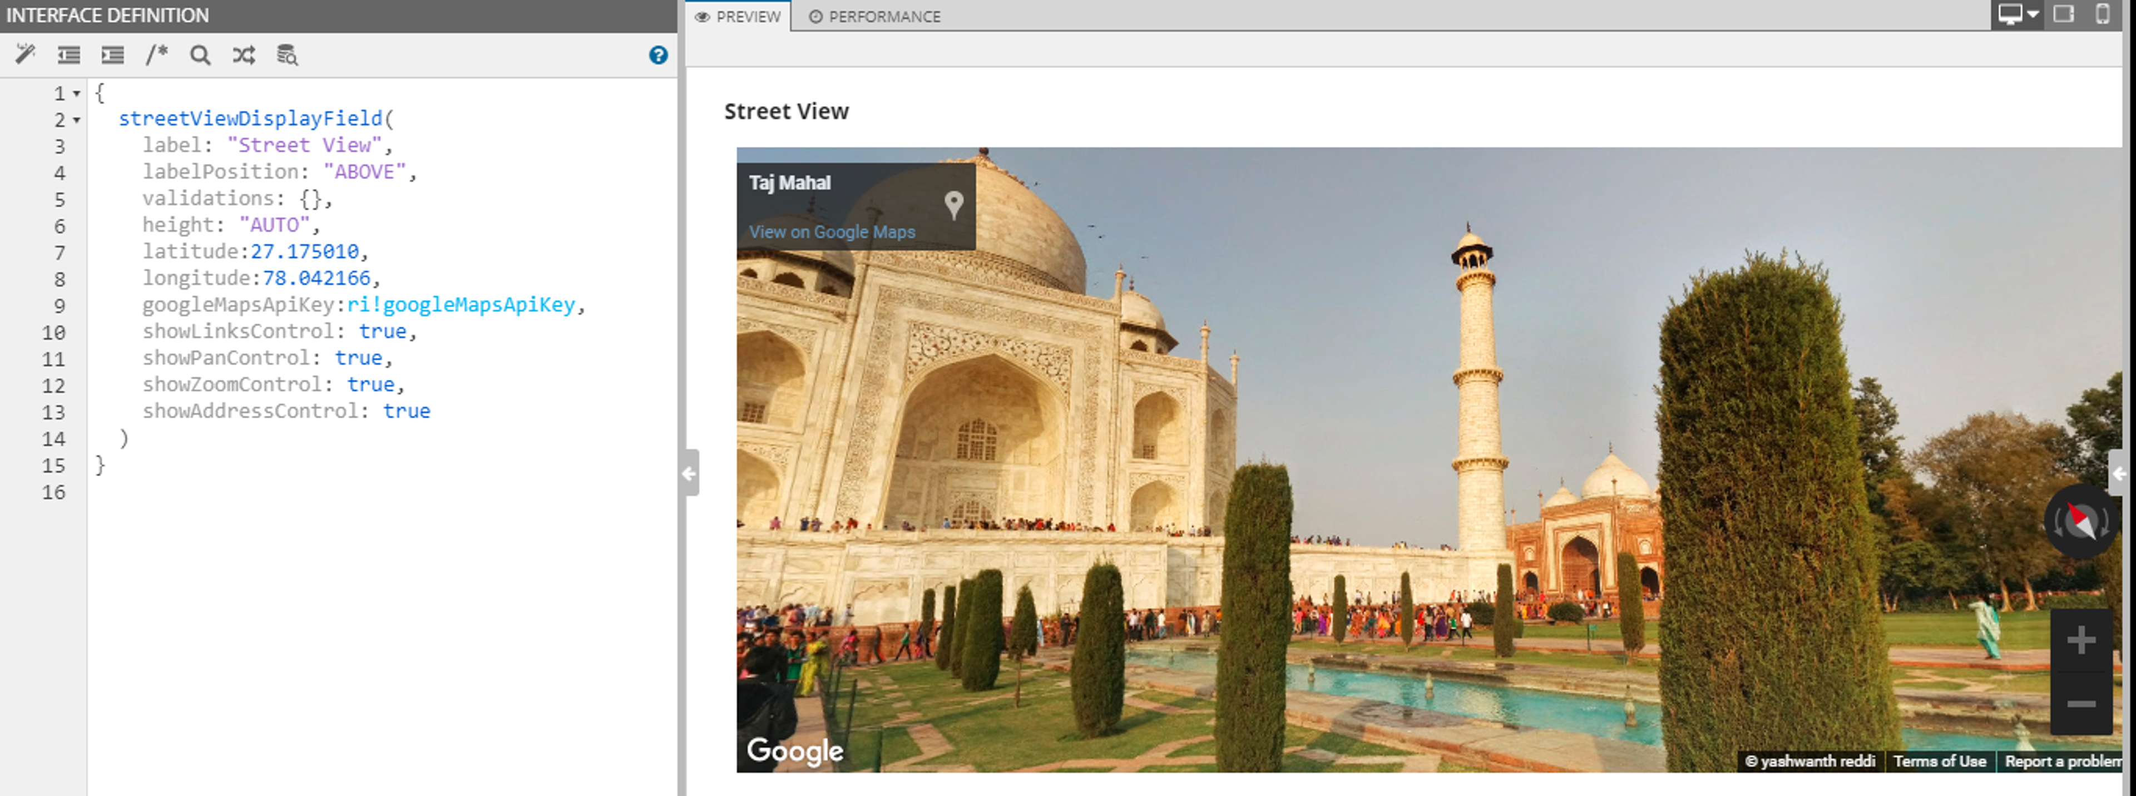Select the tablet preview icon
Screen dimensions: 2136x796
[2064, 14]
